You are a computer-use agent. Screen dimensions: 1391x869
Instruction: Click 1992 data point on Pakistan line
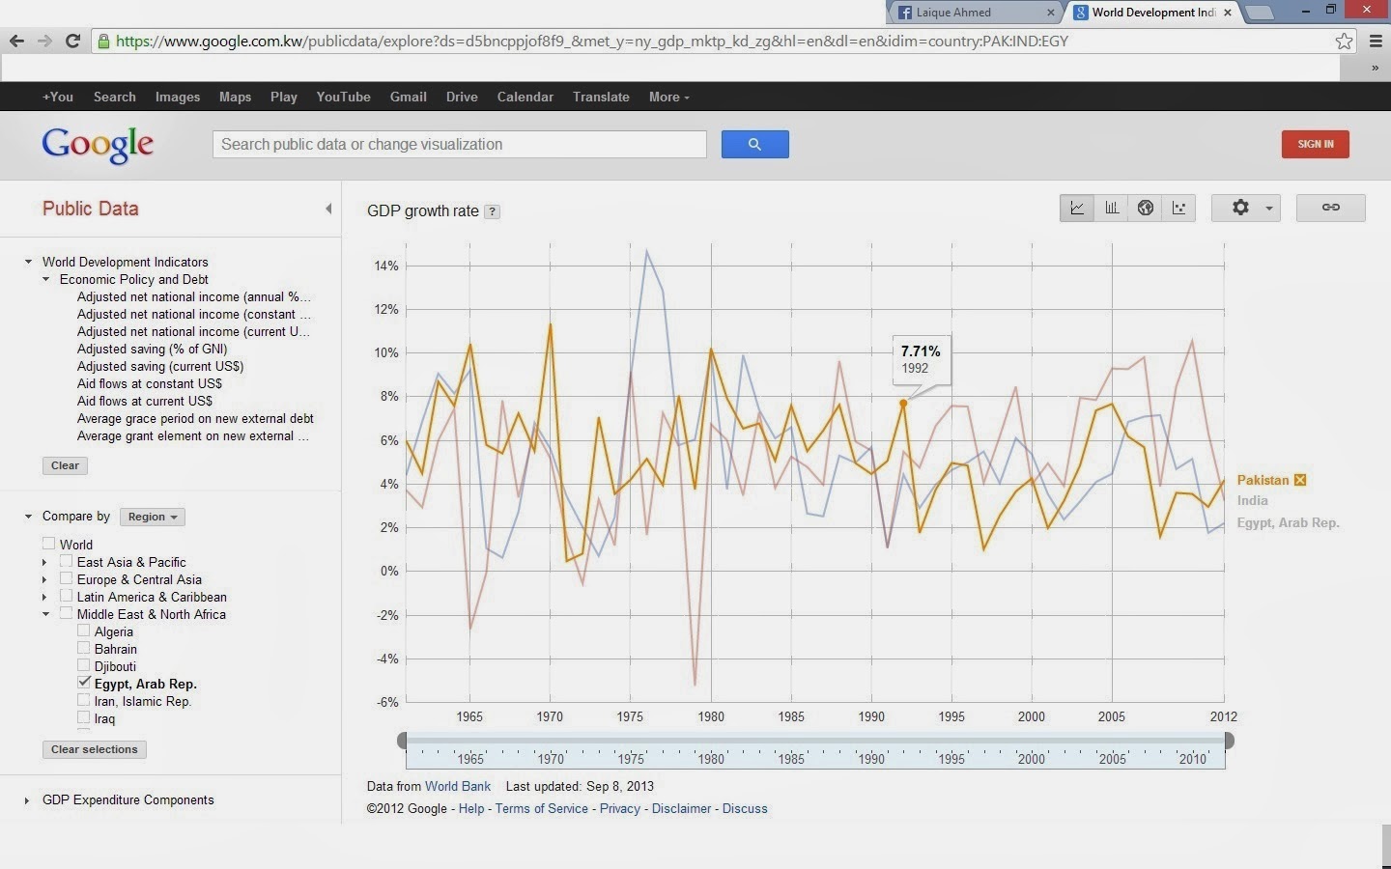coord(904,403)
